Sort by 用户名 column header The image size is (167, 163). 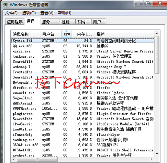51,34
